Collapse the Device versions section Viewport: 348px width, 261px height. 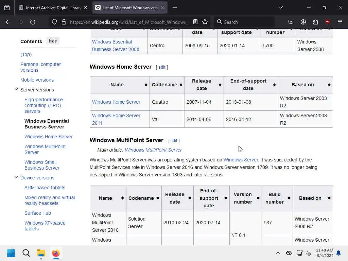click(16, 177)
